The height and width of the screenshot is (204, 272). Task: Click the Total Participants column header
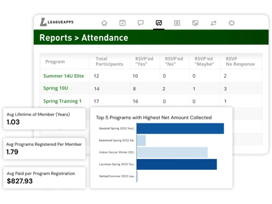109,61
